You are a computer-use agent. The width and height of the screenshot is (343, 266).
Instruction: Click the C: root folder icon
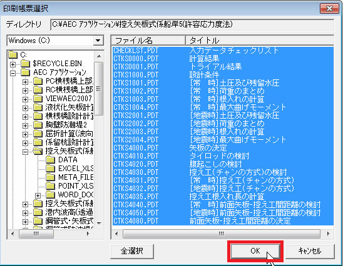(13, 55)
